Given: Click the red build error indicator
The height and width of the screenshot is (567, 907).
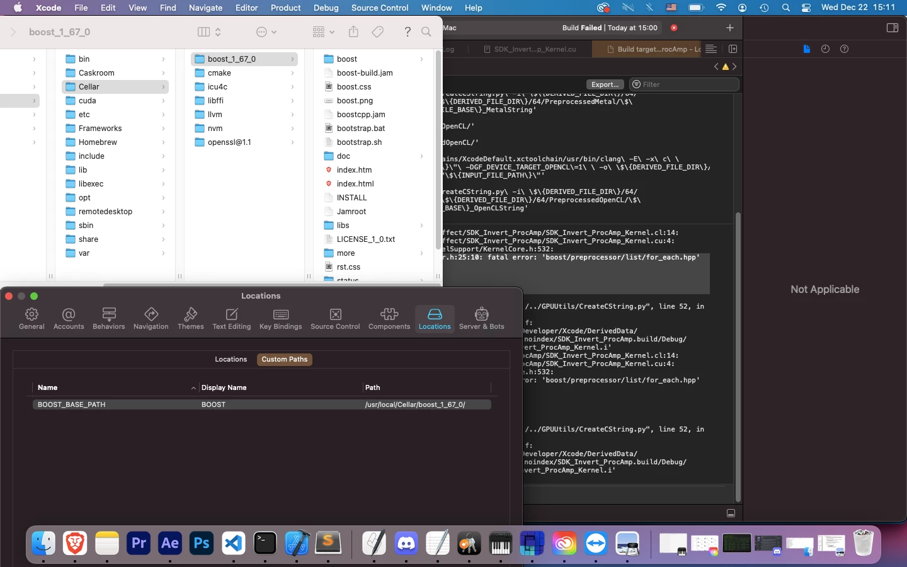Looking at the screenshot, I should (674, 28).
